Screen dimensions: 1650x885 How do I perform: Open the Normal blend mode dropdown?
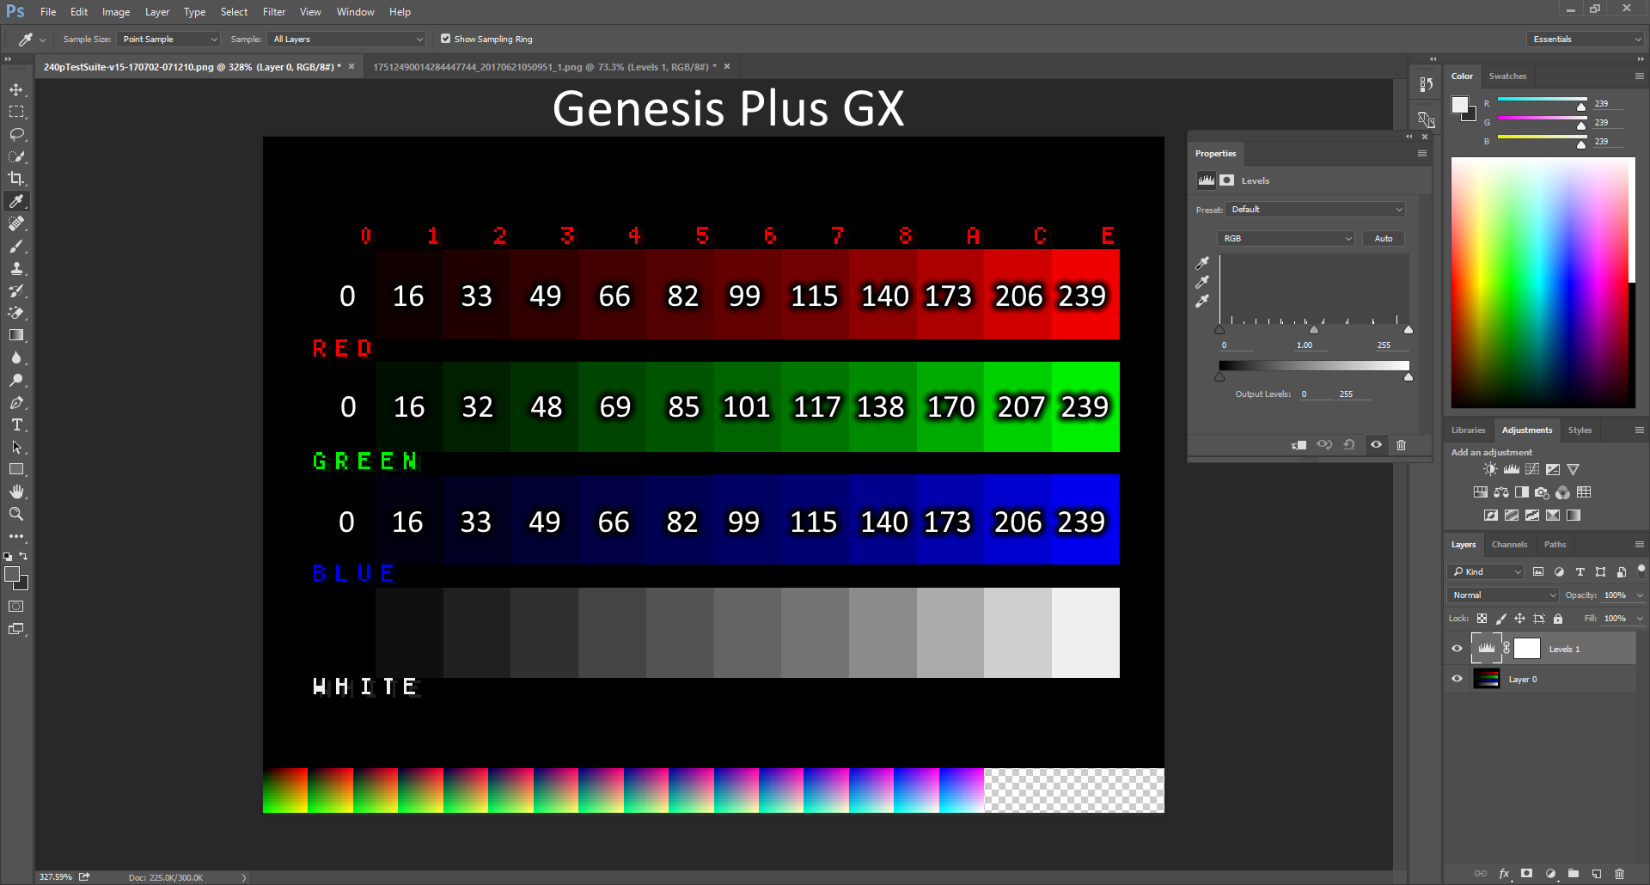[x=1504, y=595]
